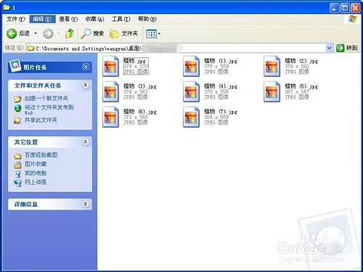Go to 我的电脑 location
Viewport: 363px width, 272px height.
[36, 173]
